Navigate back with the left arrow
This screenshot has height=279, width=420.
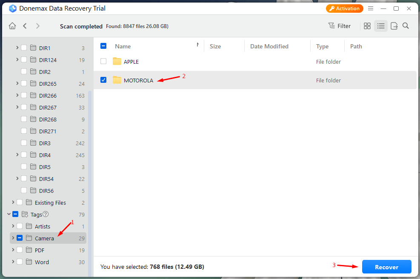click(x=25, y=26)
